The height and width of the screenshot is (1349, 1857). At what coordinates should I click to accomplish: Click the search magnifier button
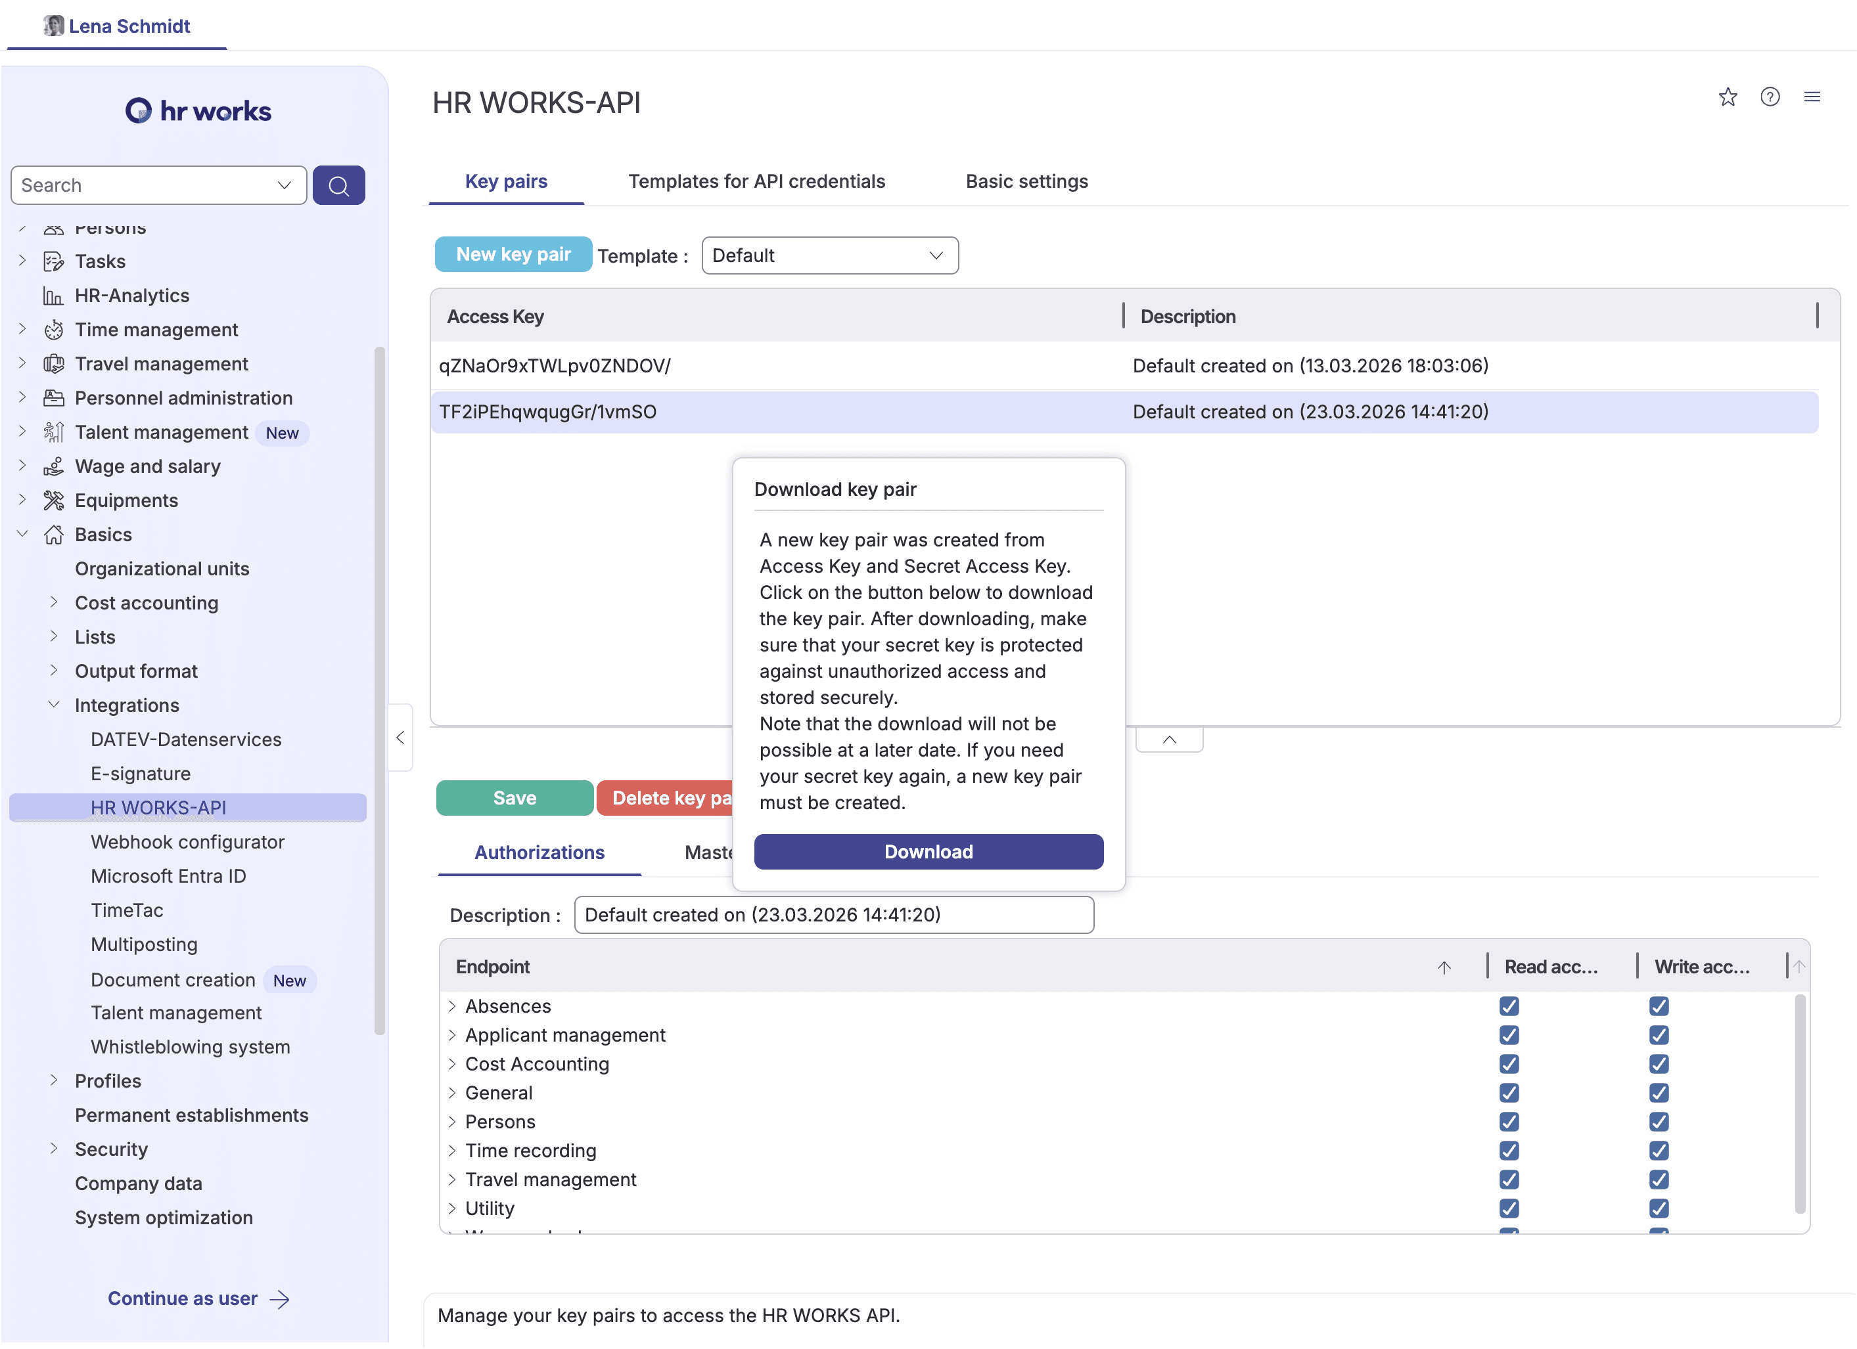coord(338,185)
